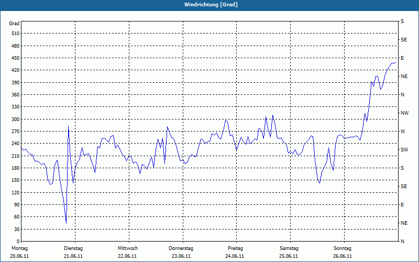Click the Dienstag day label

(73, 248)
